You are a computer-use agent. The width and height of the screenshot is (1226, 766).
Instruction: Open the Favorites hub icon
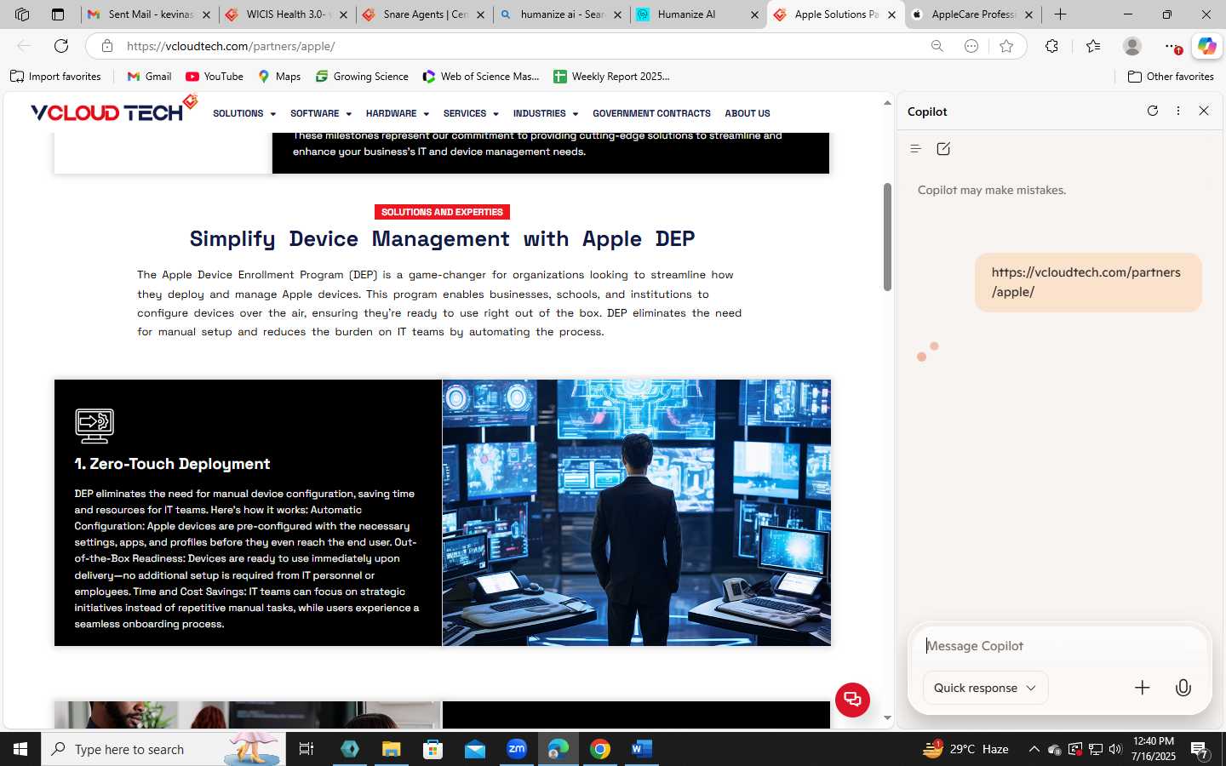tap(1093, 46)
